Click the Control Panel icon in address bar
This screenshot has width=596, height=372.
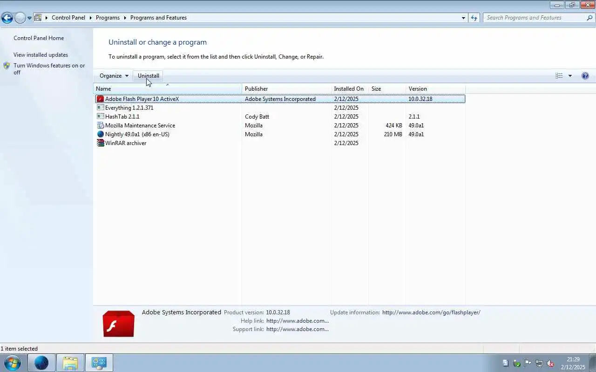click(x=38, y=18)
